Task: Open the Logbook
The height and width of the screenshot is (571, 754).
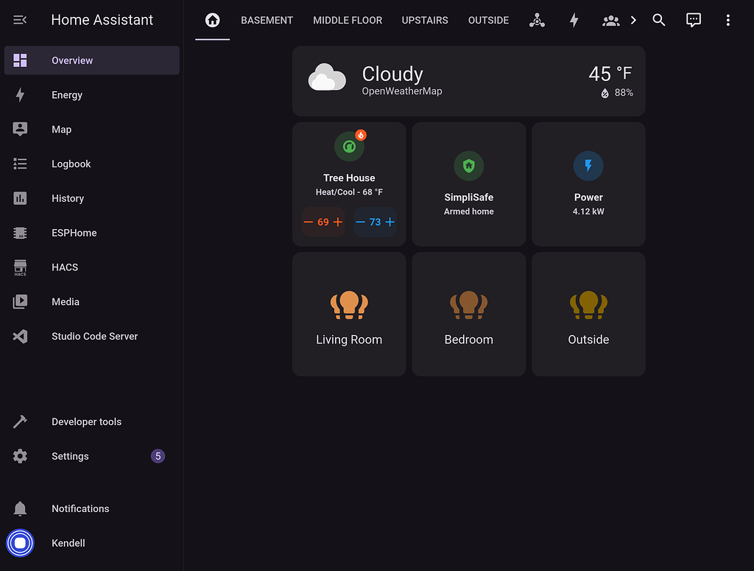Action: (x=71, y=164)
